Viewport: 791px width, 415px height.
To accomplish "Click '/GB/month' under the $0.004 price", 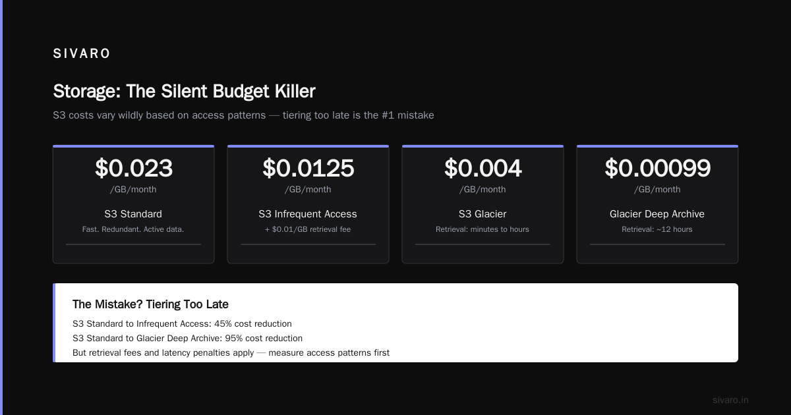I will (x=483, y=190).
